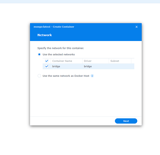Viewport: 160px width, 155px height.
Task: Select Use the selected networks option
Action: tap(39, 54)
